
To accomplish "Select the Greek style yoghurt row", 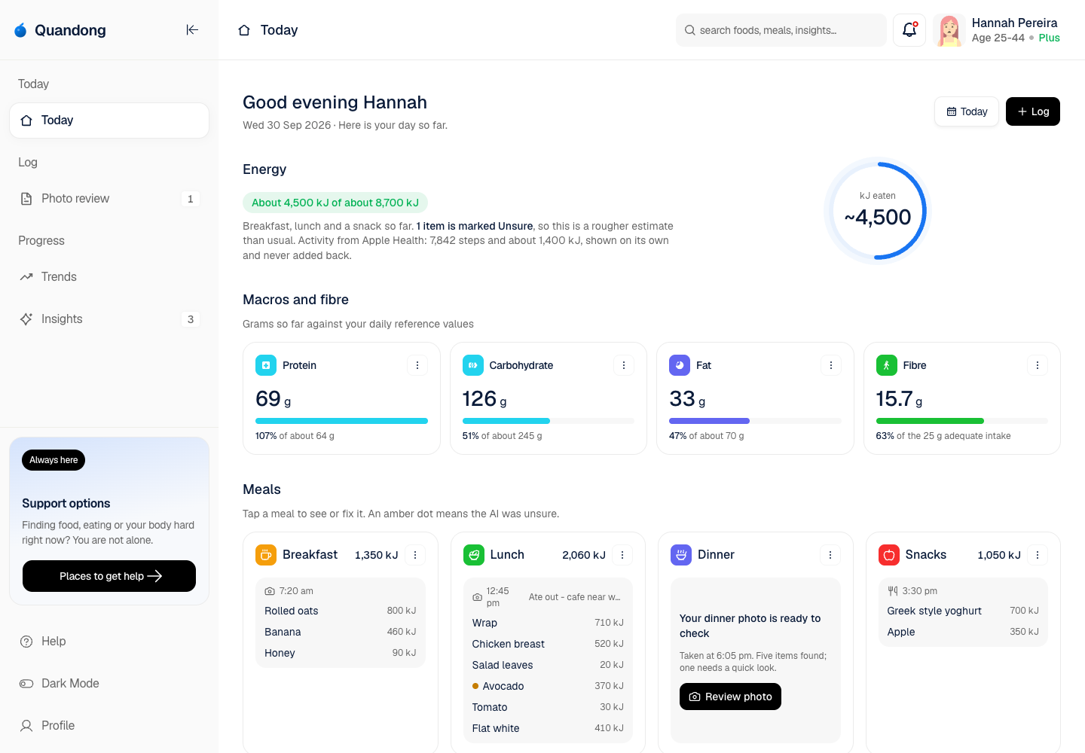I will [x=963, y=611].
